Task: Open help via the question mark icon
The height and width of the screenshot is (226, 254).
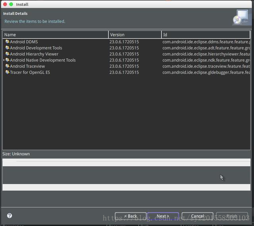Action: tap(10, 216)
